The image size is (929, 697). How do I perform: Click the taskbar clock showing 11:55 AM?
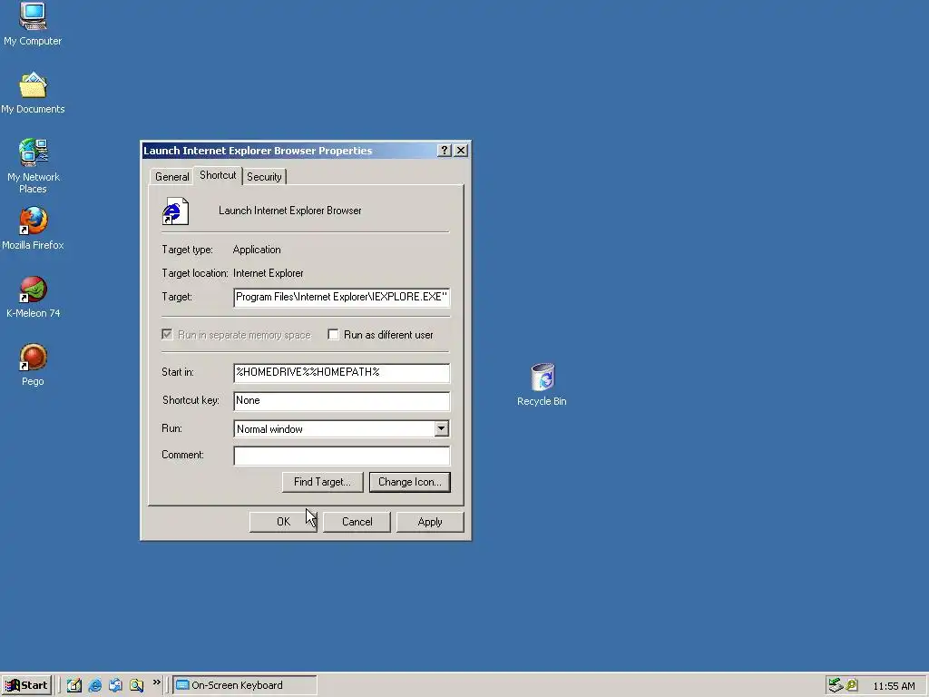(894, 686)
